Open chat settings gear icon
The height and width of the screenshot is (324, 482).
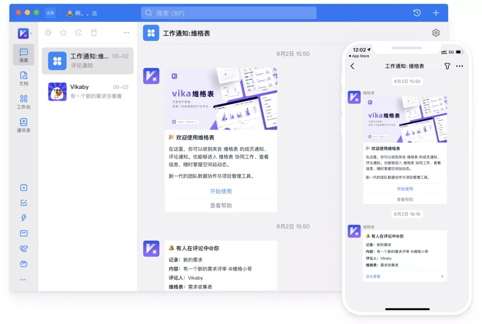(436, 33)
